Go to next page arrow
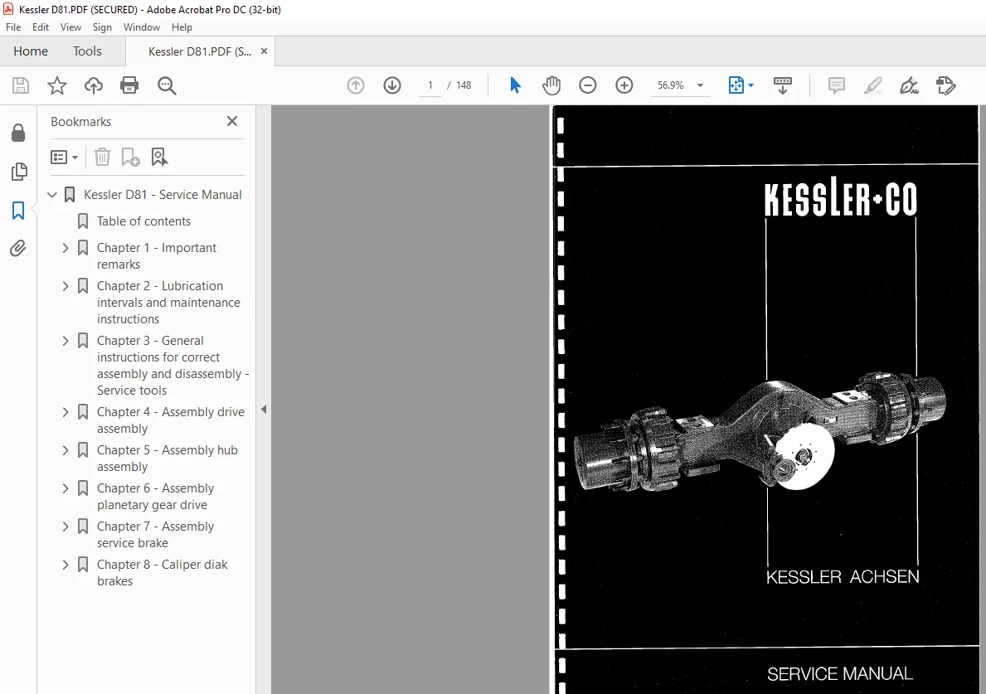 point(392,85)
